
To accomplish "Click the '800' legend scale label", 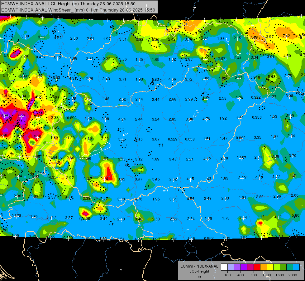I will click(x=254, y=275).
